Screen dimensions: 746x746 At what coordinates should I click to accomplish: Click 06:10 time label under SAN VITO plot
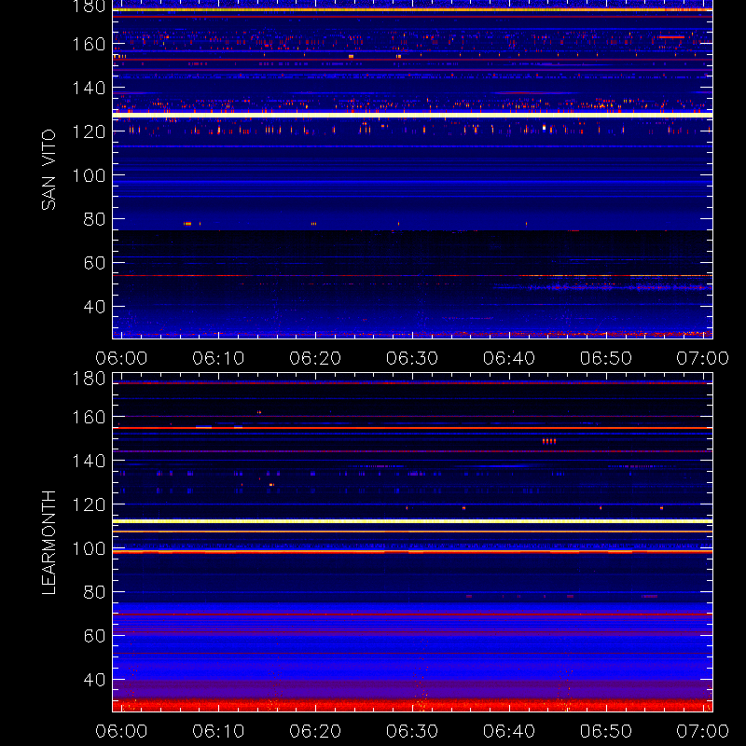point(218,358)
